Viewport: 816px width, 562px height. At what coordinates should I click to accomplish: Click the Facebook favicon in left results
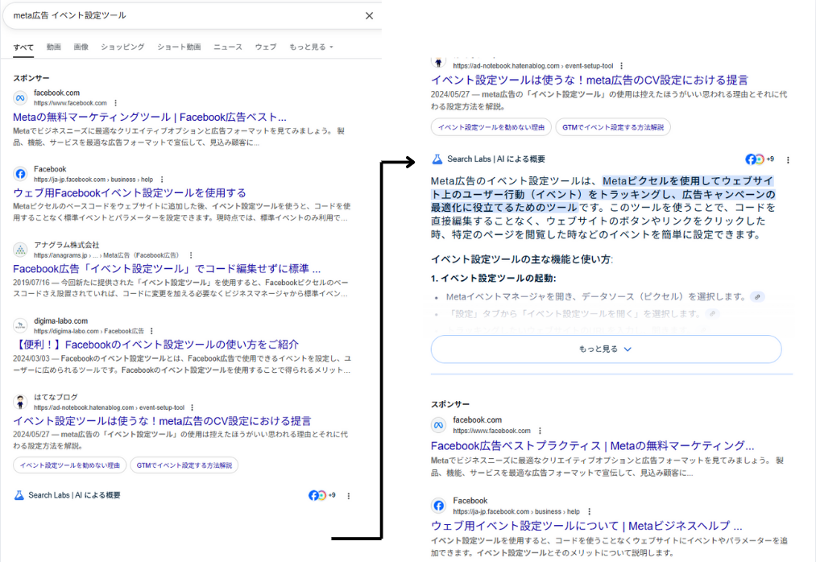(20, 174)
